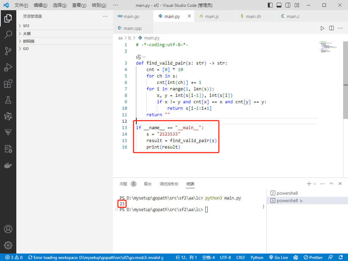Screen dimensions: 348x261
Task: Close the main.py tab
Action: tap(189, 16)
